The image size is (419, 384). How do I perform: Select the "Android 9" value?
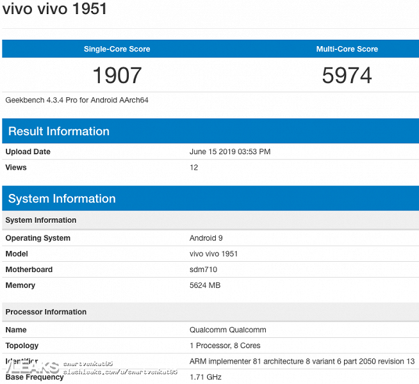[x=206, y=238]
